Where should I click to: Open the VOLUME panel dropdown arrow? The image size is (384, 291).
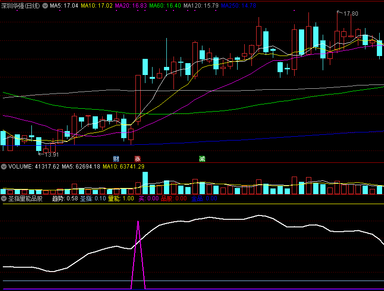tap(4, 167)
